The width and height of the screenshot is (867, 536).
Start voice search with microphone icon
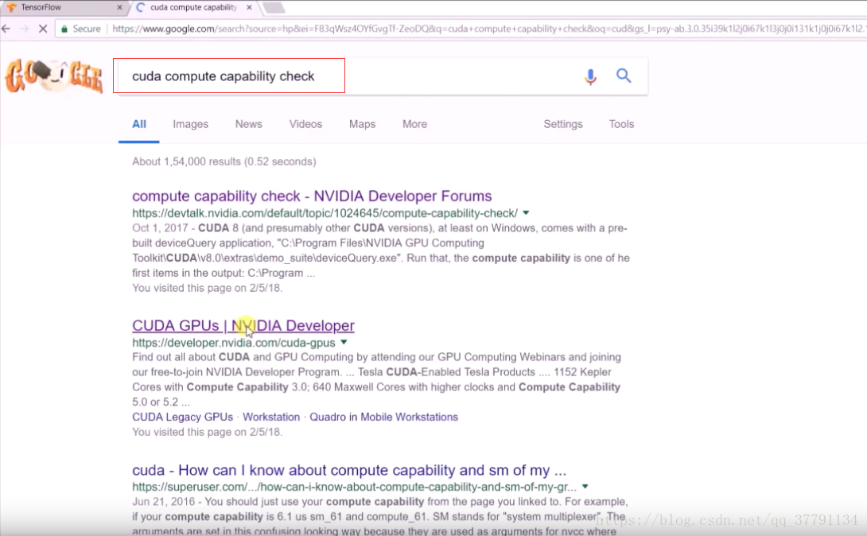click(590, 76)
